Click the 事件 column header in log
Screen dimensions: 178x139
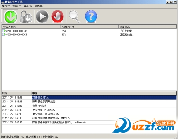[x=104, y=93]
